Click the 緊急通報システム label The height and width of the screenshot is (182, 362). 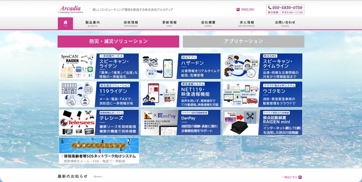193,84
